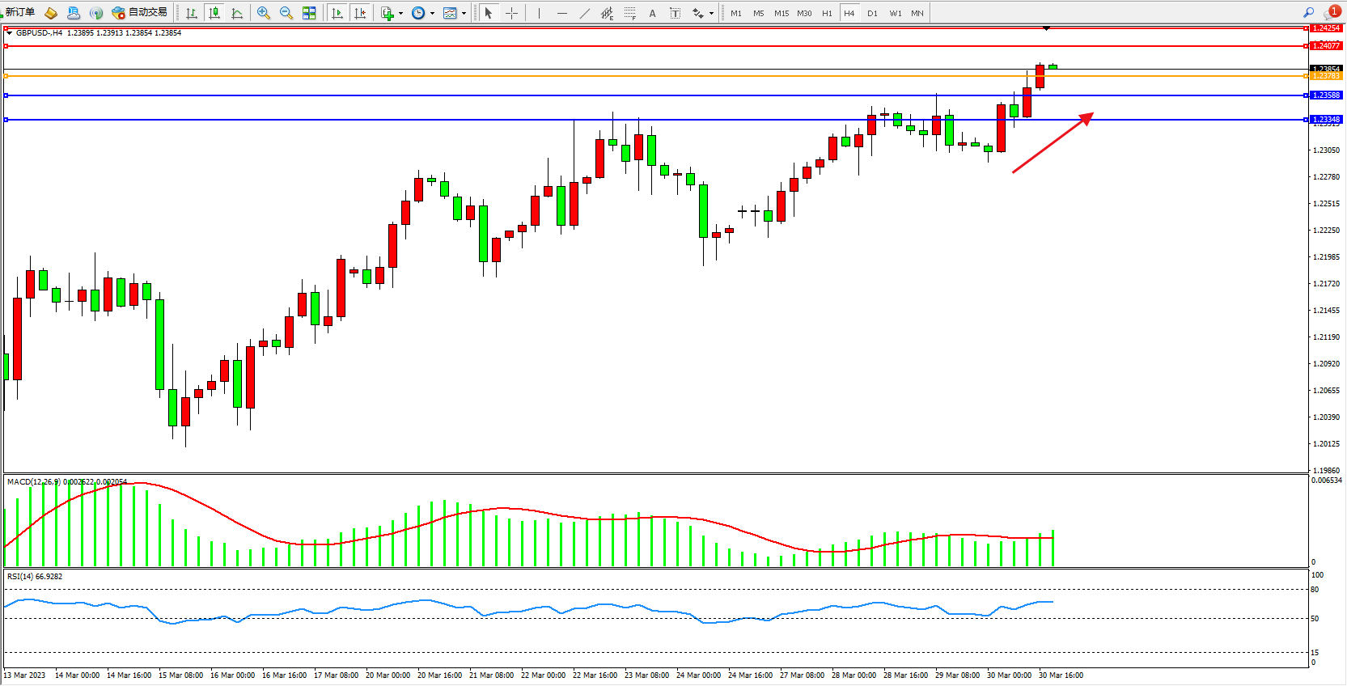Viewport: 1347px width, 686px height.
Task: Switch to the H1 timeframe
Action: tap(827, 13)
